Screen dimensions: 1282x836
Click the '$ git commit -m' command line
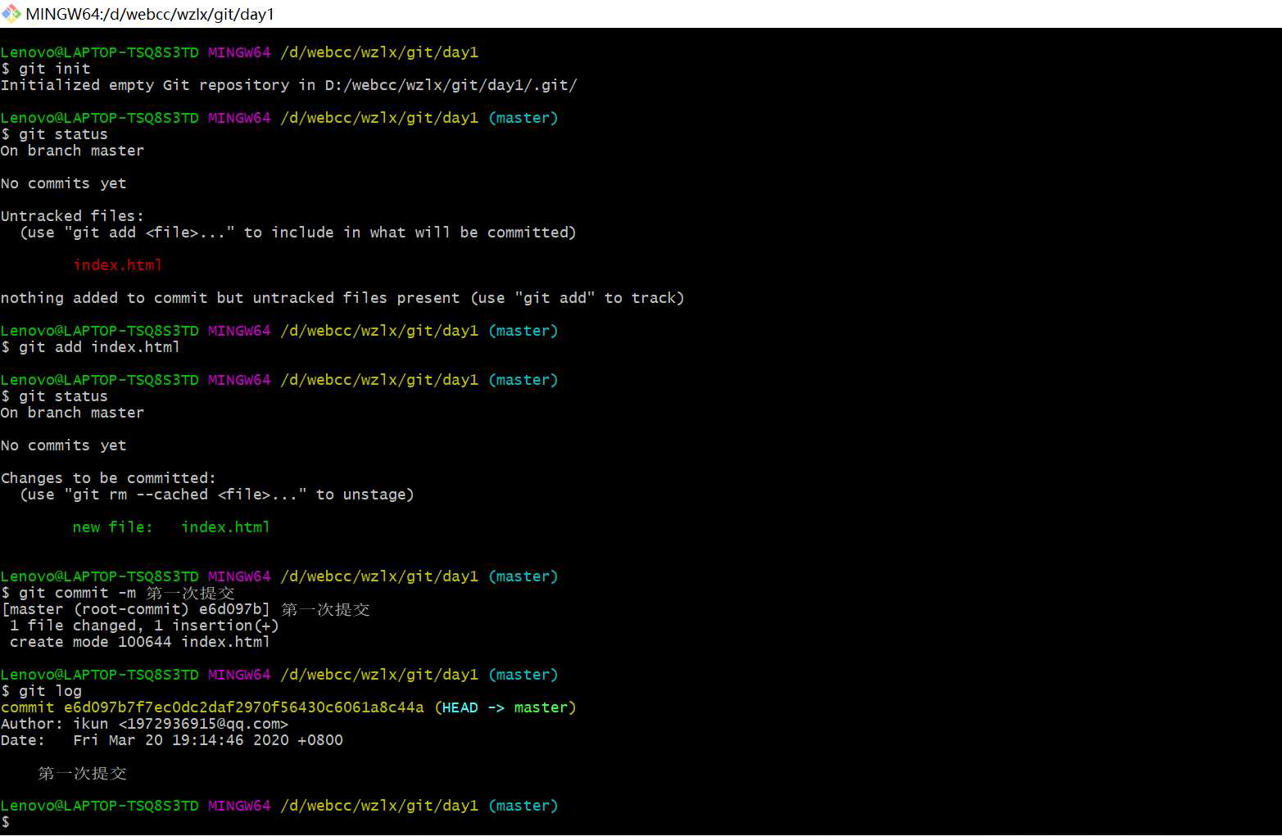118,593
